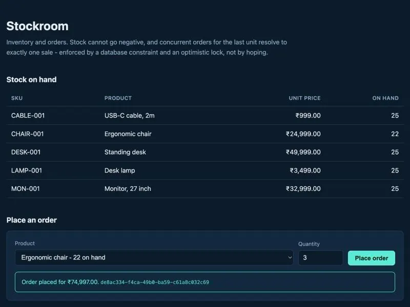Screen dimensions: 410x307
Task: Click the on-hand value 25 for CABLE-001
Action: coord(395,116)
